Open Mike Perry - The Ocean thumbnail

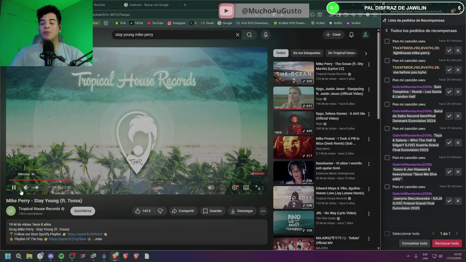click(293, 73)
